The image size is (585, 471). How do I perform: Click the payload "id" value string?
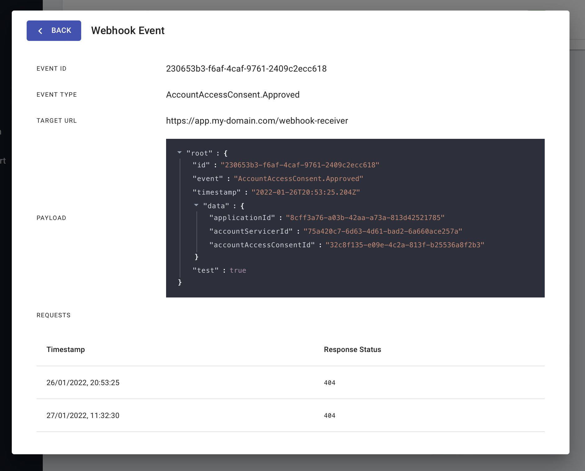(300, 165)
